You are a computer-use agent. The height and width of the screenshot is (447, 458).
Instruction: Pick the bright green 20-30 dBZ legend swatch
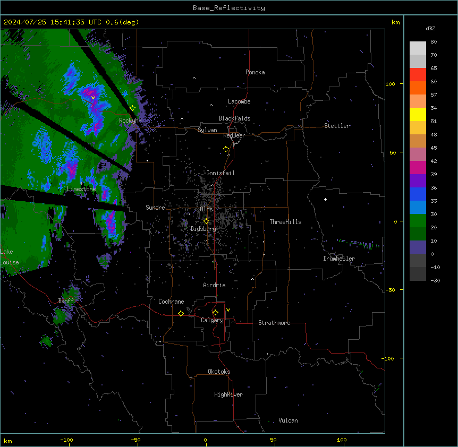pyautogui.click(x=418, y=221)
